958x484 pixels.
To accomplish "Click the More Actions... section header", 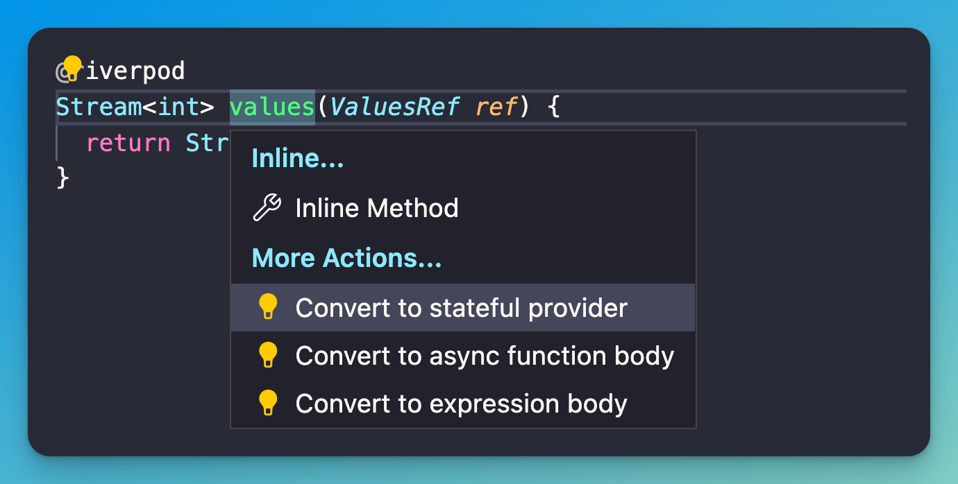I will point(346,259).
